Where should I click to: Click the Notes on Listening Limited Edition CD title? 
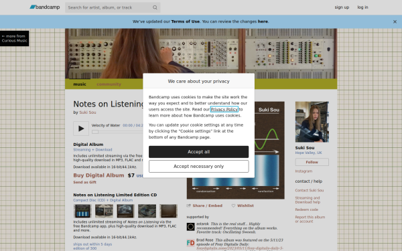115,195
